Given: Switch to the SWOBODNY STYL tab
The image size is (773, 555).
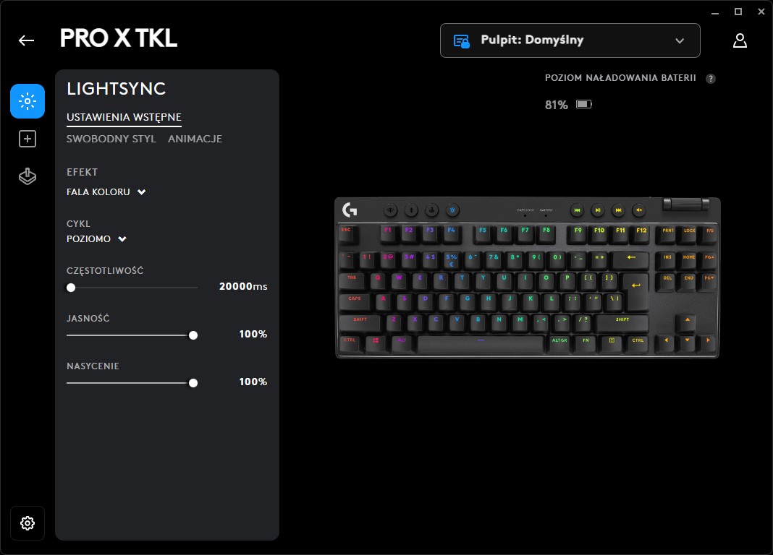Looking at the screenshot, I should 111,139.
